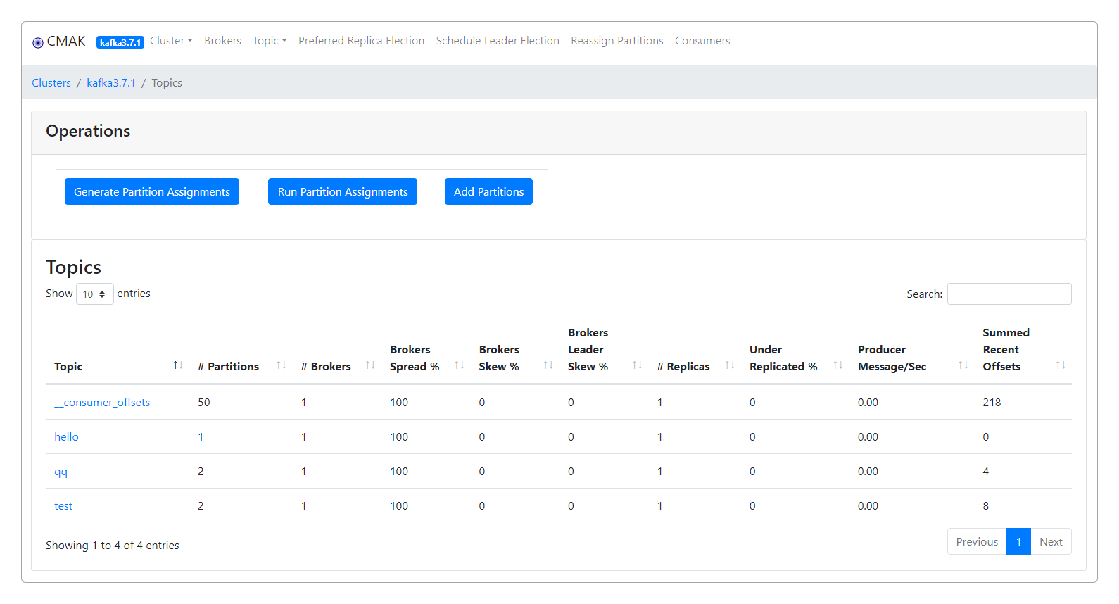This screenshot has height=604, width=1119.
Task: Go to Brokers page
Action: click(222, 41)
